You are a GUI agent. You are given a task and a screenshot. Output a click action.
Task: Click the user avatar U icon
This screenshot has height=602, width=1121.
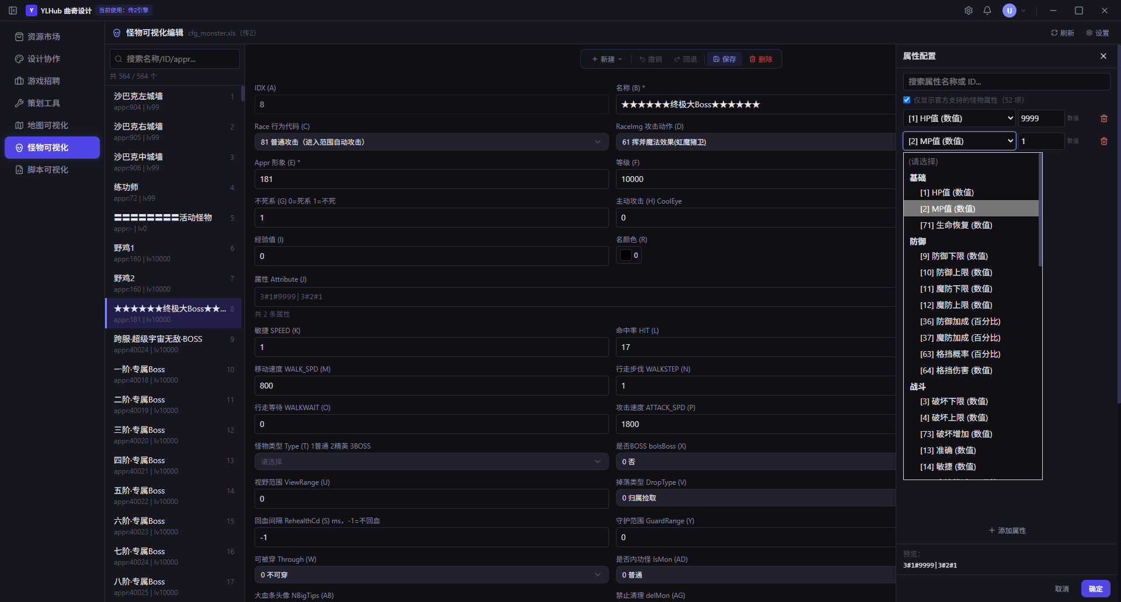pos(1009,10)
